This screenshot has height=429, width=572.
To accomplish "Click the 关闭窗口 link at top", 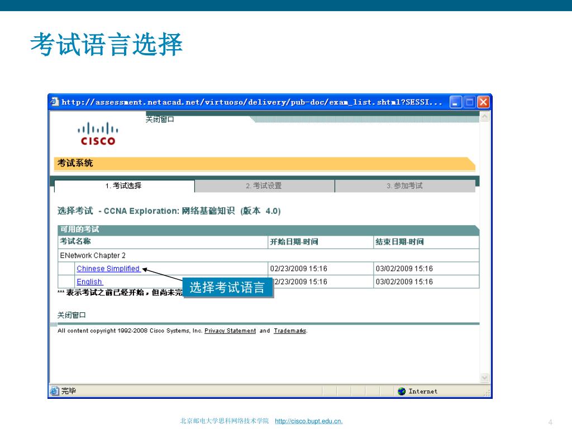I will click(160, 120).
